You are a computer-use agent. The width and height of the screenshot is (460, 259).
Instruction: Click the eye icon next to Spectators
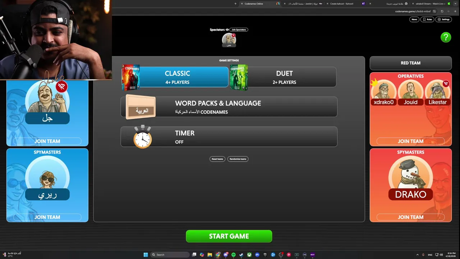point(227,30)
